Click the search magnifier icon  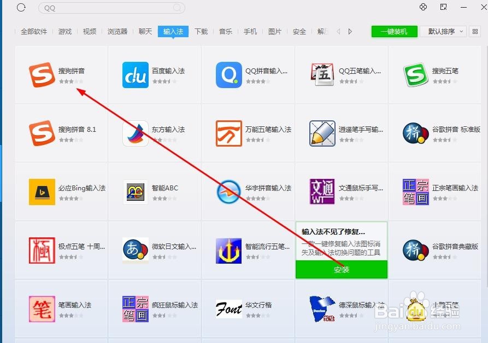click(177, 8)
